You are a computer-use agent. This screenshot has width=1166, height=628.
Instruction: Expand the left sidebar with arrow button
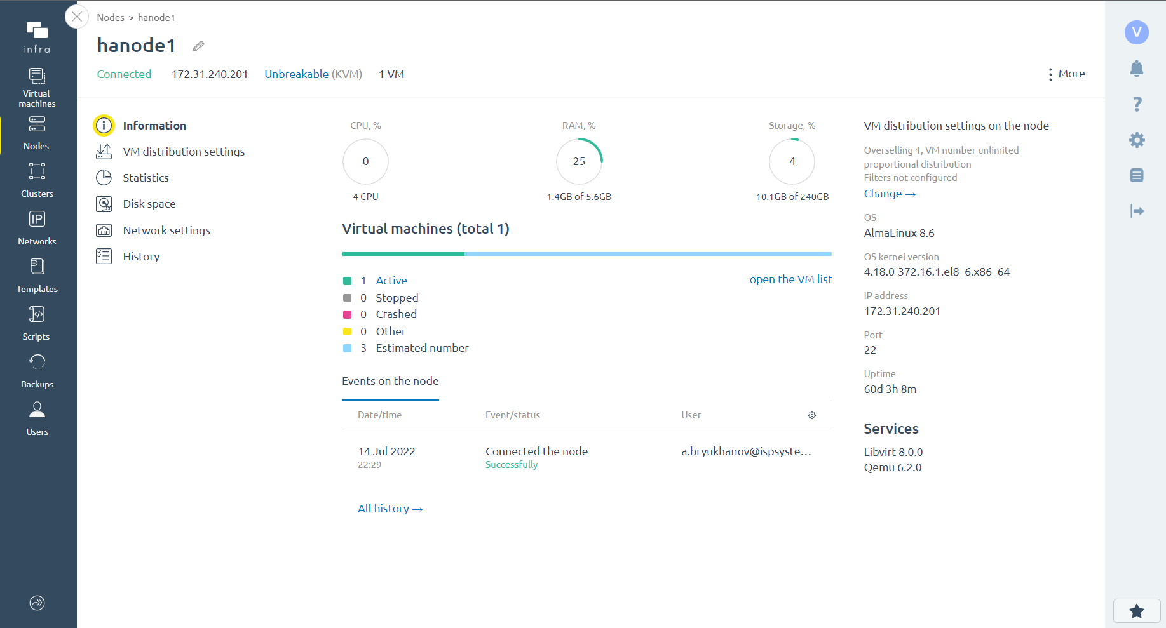(37, 603)
